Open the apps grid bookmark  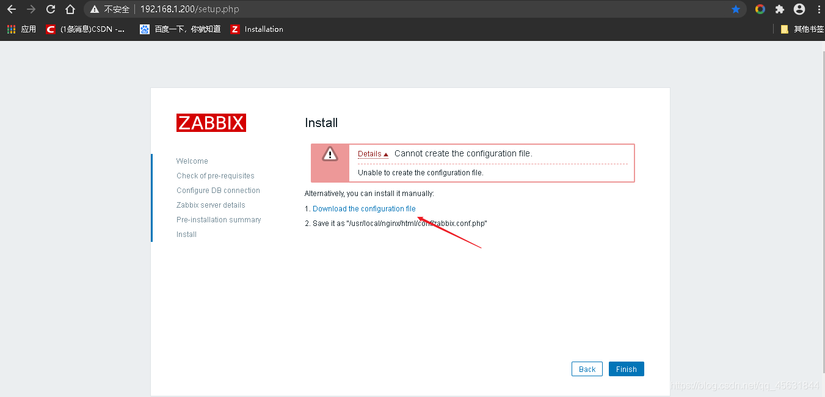coord(21,29)
